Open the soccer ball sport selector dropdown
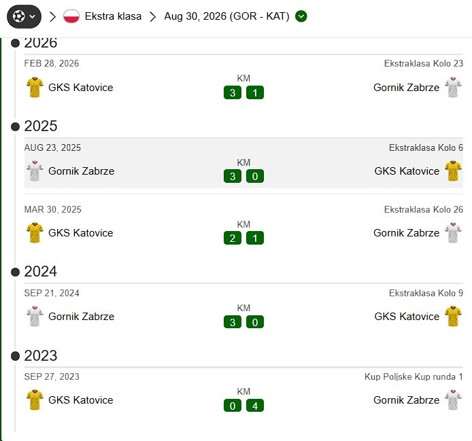Screen dimensions: 472x441 pos(24,16)
